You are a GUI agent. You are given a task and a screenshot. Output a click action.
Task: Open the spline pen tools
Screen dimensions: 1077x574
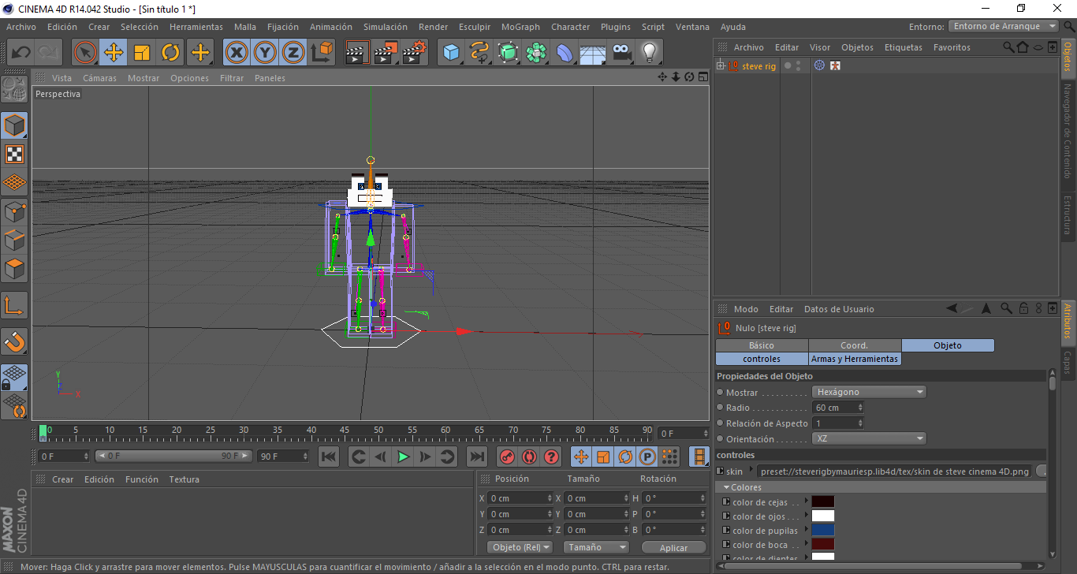coord(479,53)
